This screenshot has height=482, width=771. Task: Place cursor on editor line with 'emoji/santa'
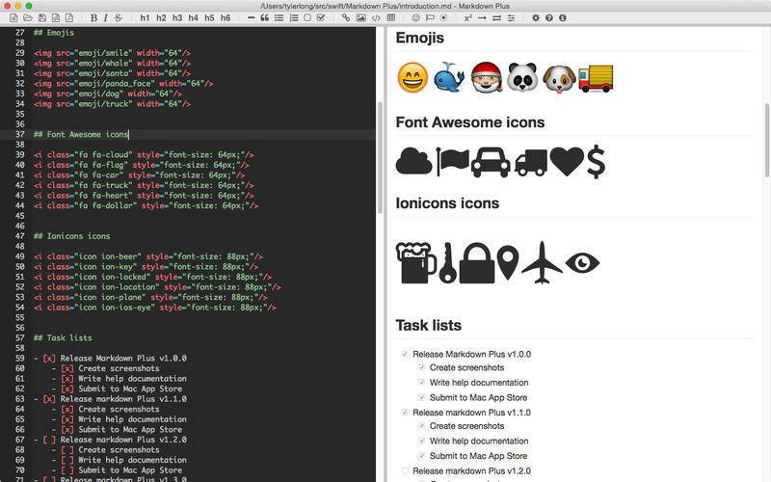coord(112,73)
